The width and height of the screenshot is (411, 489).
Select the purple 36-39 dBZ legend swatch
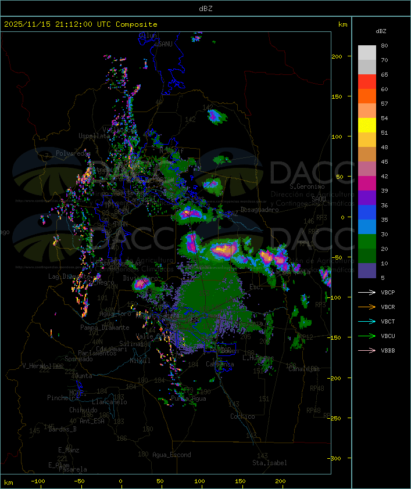(367, 197)
